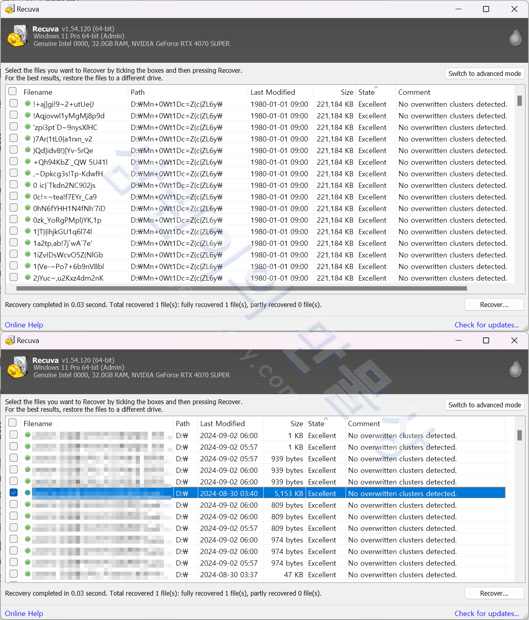Click green state dot for !Aqjovwl1yMgMj8p9d
The height and width of the screenshot is (620, 529).
[28, 115]
